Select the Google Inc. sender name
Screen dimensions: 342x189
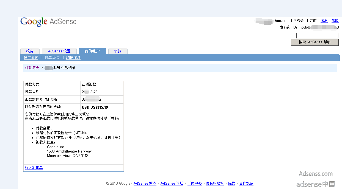coord(56,147)
